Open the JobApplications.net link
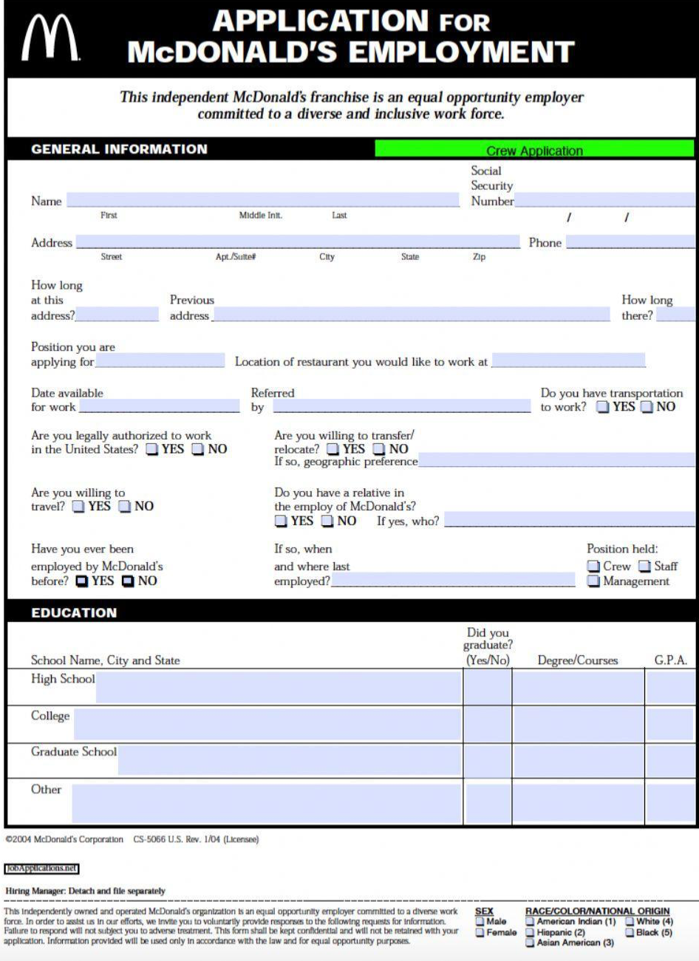Image resolution: width=699 pixels, height=961 pixels. (41, 869)
